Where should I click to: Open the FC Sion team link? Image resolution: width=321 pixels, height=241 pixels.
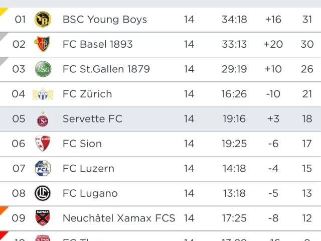tap(82, 144)
